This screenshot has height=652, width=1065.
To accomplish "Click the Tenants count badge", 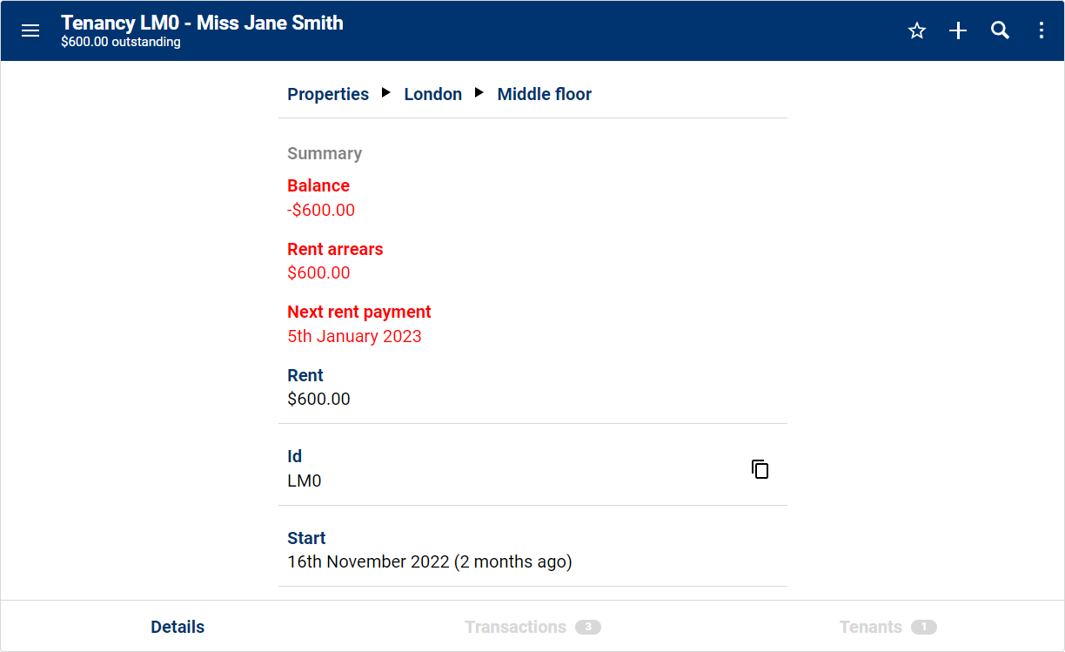I will tap(924, 627).
